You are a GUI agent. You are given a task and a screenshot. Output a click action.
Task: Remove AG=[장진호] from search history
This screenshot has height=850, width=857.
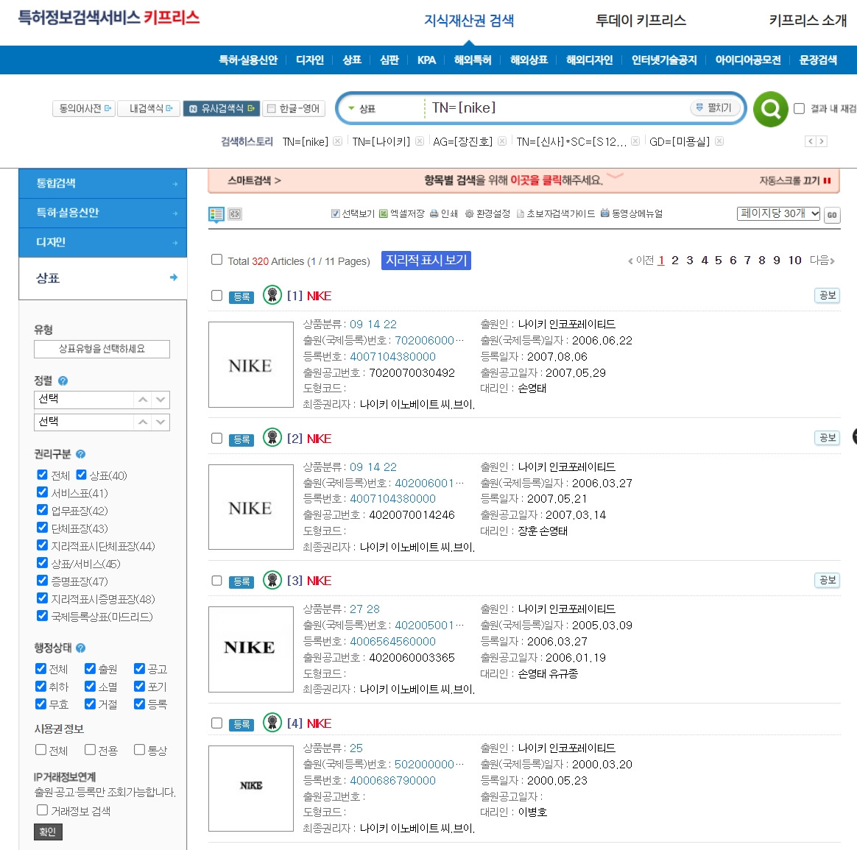501,141
